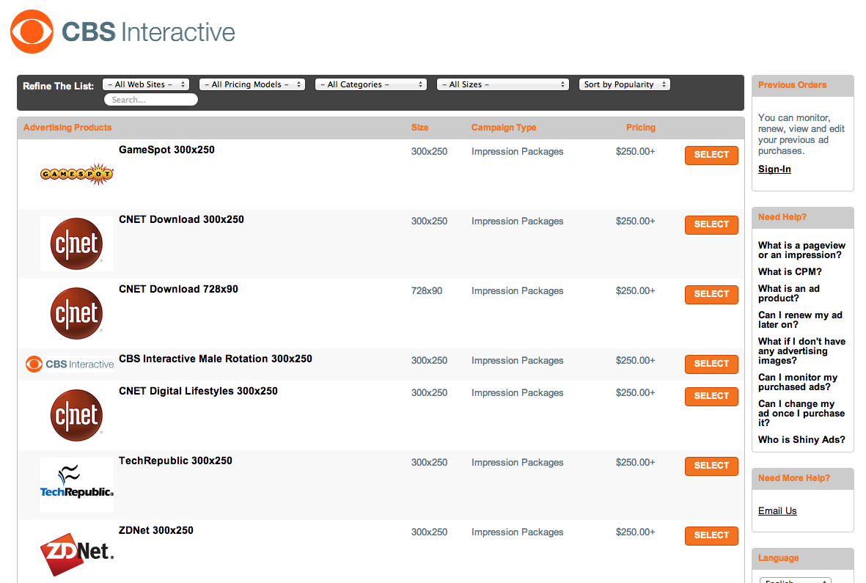This screenshot has height=583, width=866.
Task: Click the CBS Interactive logo in the header
Action: pos(122,32)
